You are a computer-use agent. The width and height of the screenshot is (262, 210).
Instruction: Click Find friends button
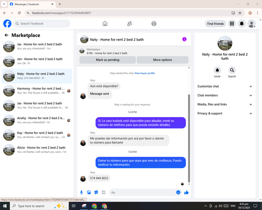pyautogui.click(x=215, y=24)
